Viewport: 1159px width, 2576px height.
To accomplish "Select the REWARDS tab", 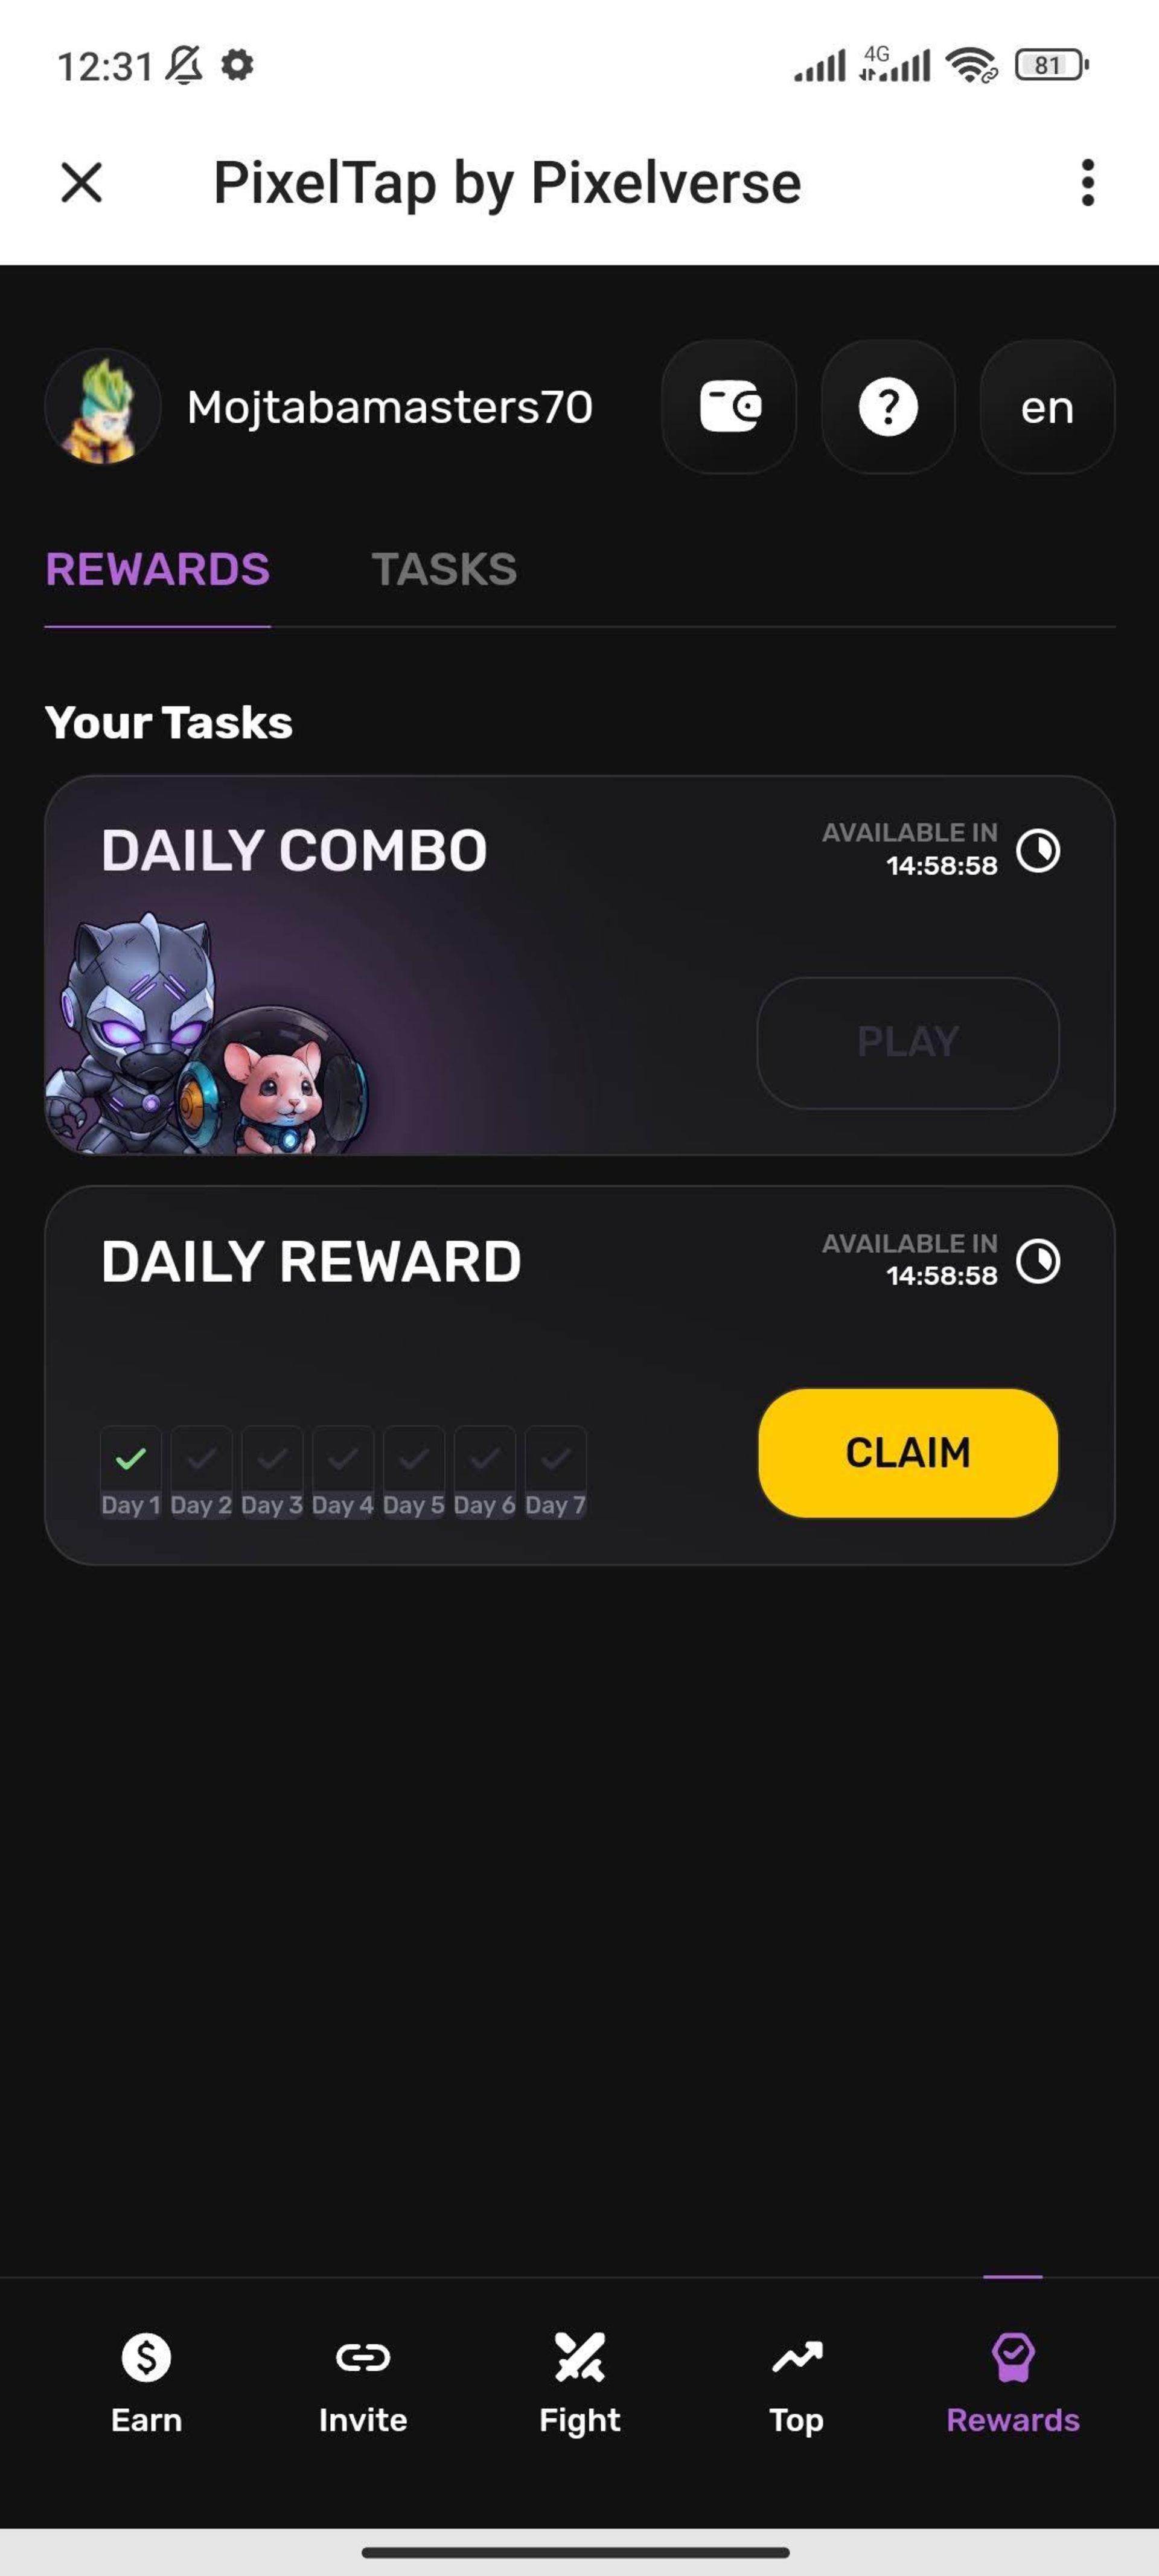I will coord(156,569).
